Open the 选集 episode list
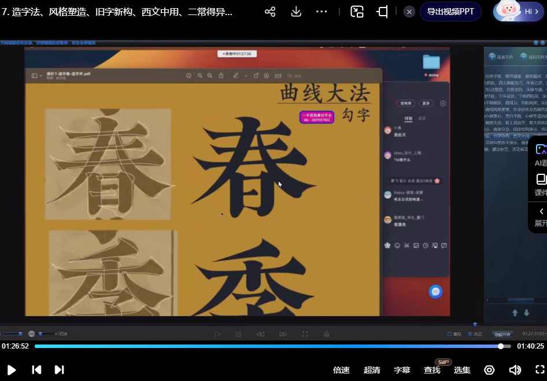This screenshot has width=547, height=381. click(x=462, y=369)
